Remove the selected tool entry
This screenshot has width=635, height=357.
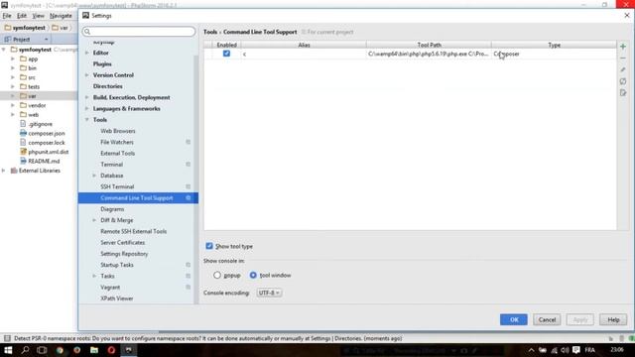[623, 59]
